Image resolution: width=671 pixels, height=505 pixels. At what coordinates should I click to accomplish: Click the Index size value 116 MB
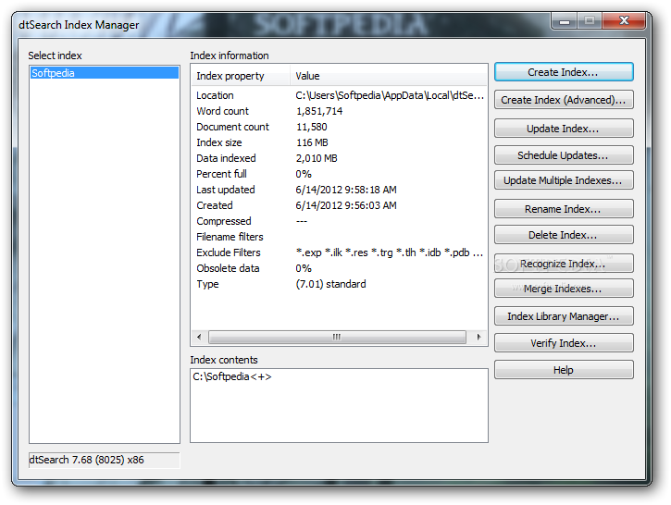[312, 142]
